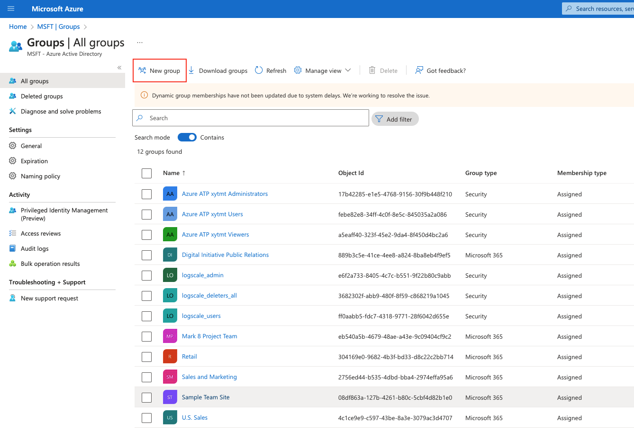Image resolution: width=634 pixels, height=431 pixels.
Task: Click the Search groups input field
Action: pyautogui.click(x=251, y=118)
